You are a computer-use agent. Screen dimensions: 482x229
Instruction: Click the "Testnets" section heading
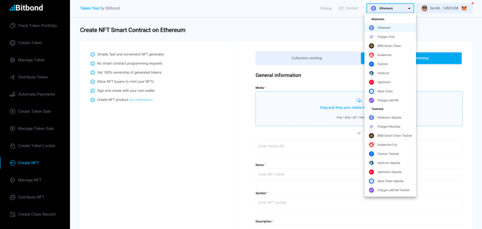click(378, 109)
